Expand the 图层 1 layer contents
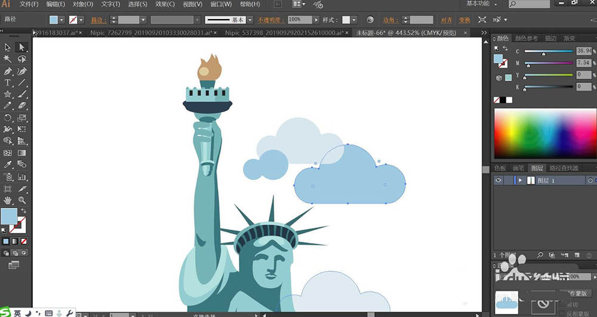Image resolution: width=597 pixels, height=317 pixels. (520, 181)
